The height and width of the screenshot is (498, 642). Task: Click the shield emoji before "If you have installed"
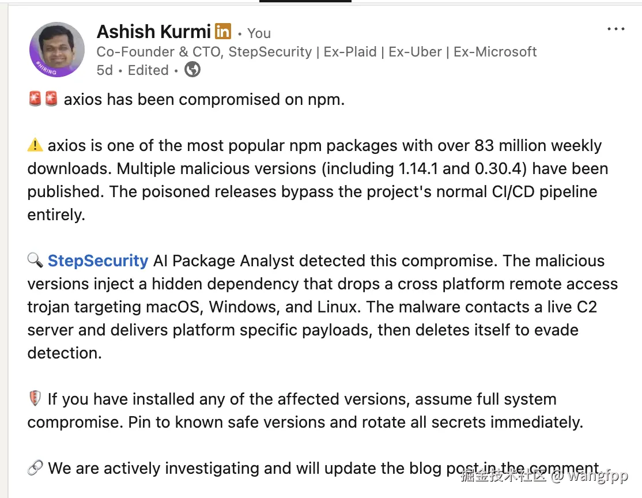pyautogui.click(x=35, y=399)
